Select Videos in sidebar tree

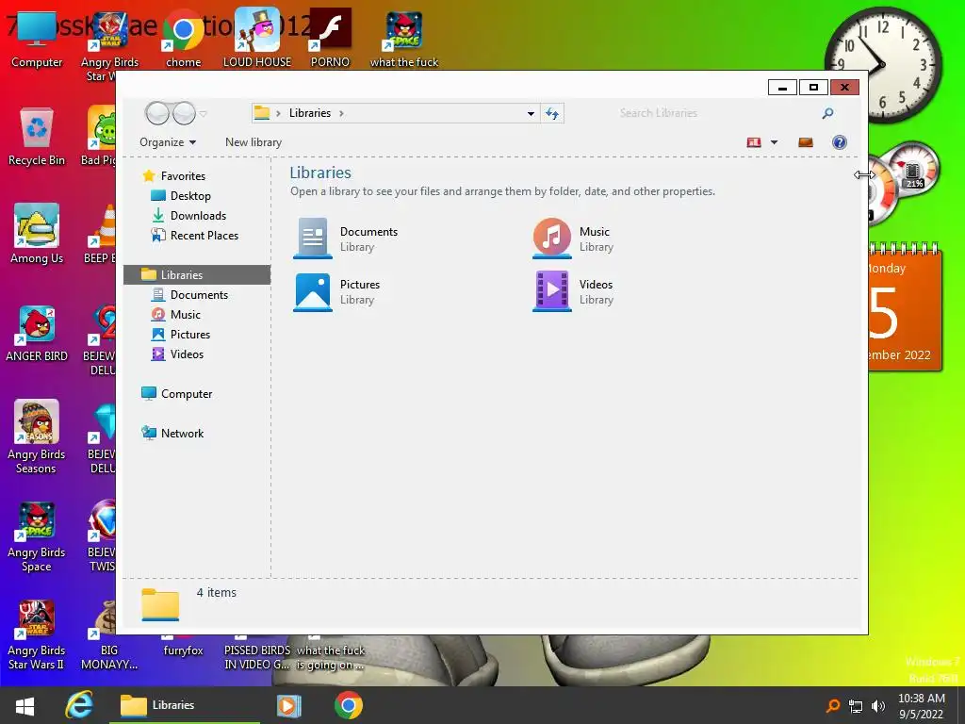pos(177,354)
